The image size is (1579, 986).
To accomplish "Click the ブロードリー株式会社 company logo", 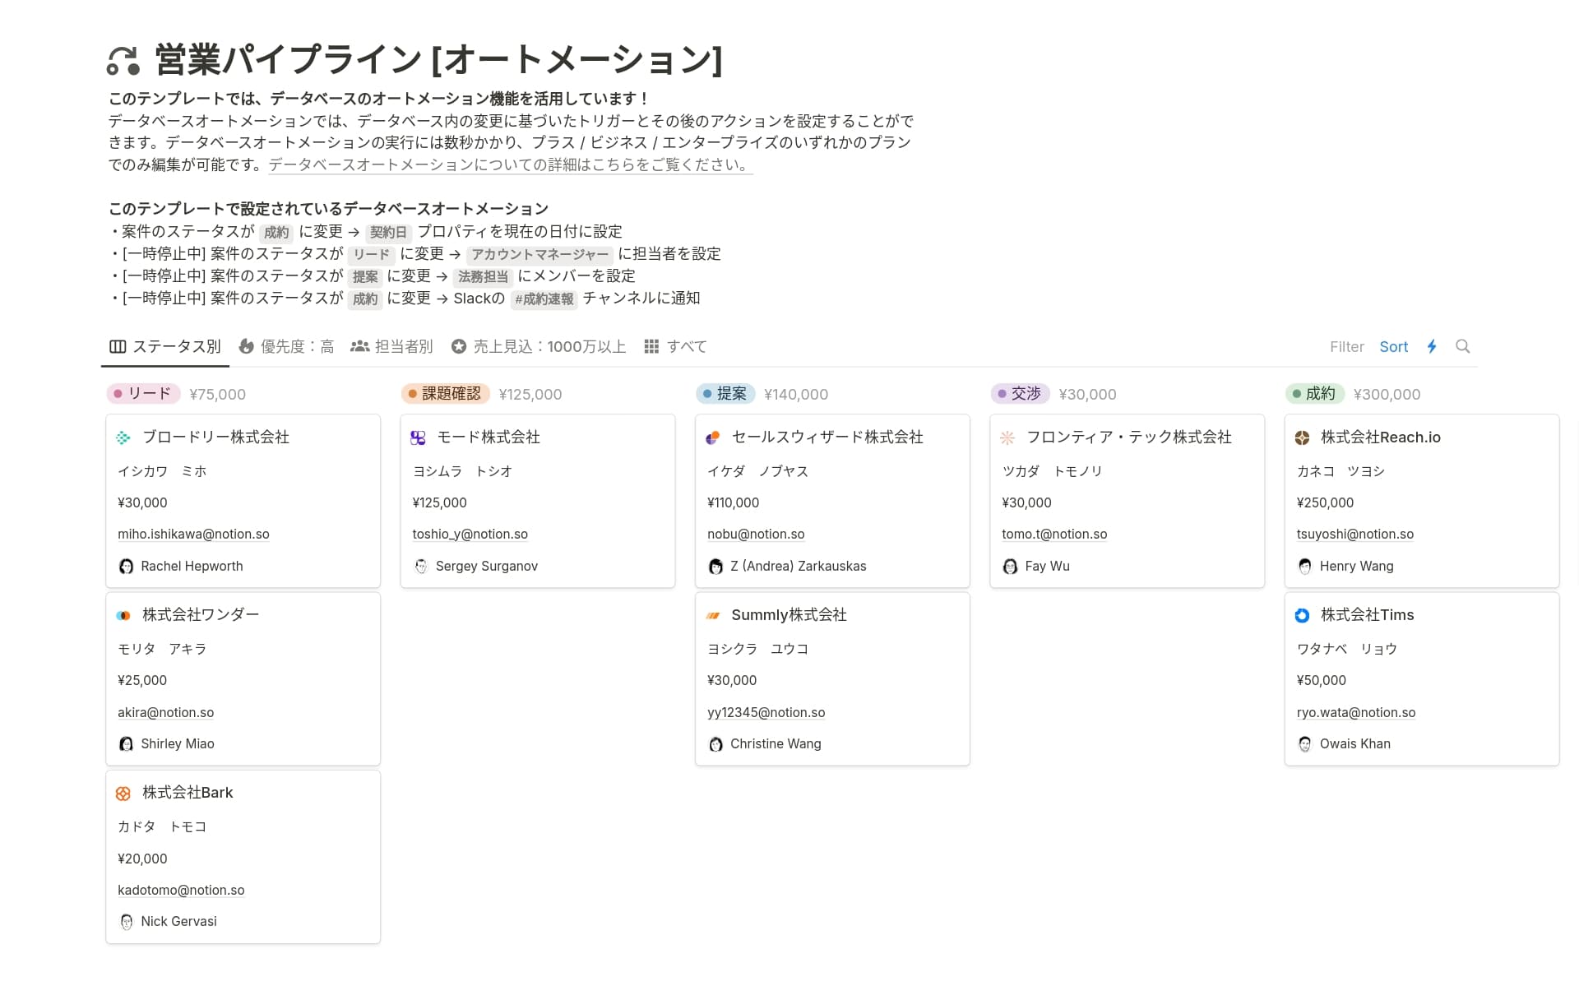I will click(x=125, y=437).
